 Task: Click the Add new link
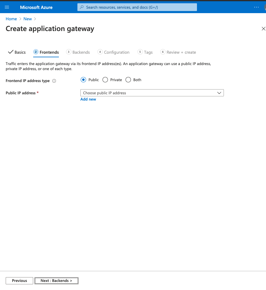(88, 99)
